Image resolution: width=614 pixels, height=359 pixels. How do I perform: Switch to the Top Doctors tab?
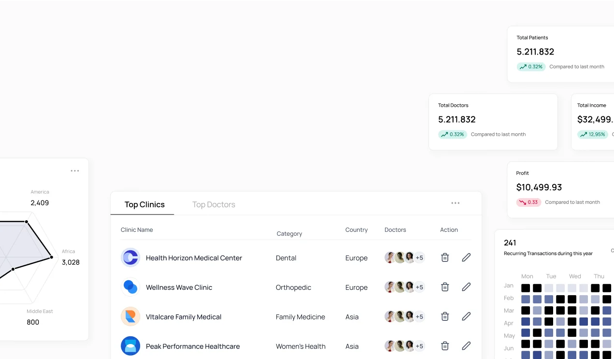pyautogui.click(x=214, y=204)
